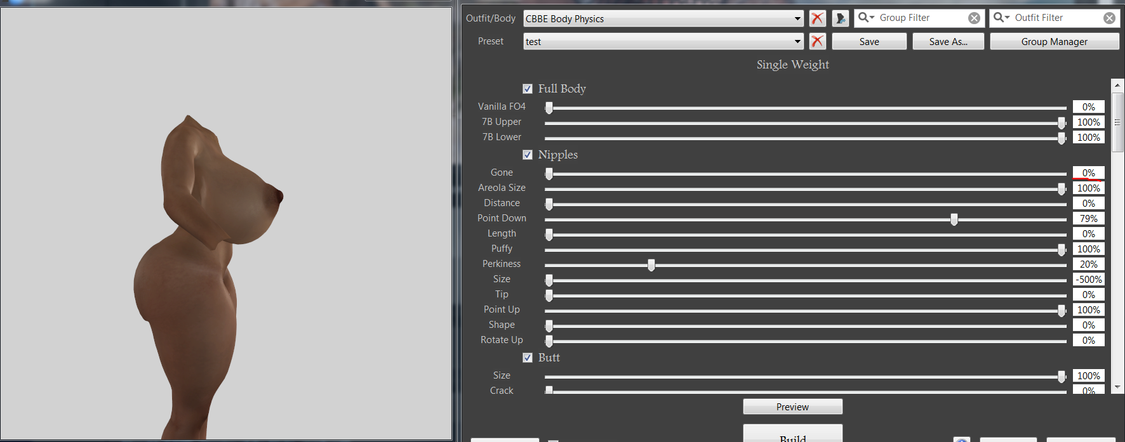Toggle the Full Body category checkbox

[x=528, y=89]
